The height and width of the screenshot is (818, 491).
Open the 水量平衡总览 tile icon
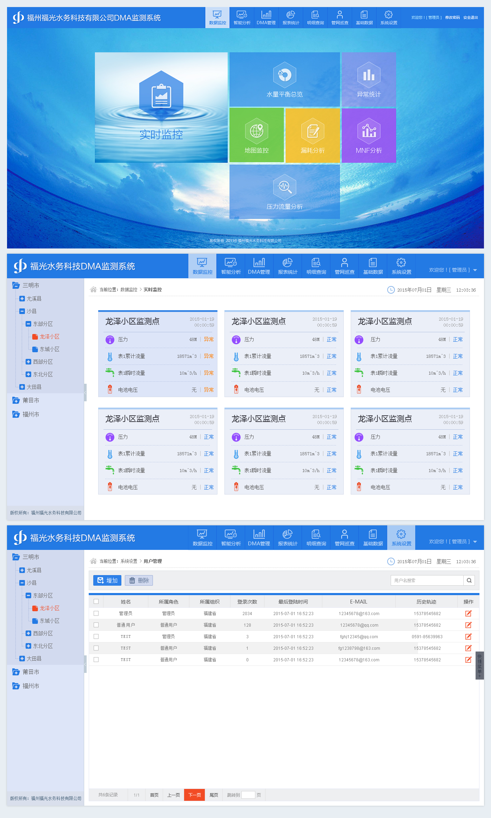[x=285, y=75]
